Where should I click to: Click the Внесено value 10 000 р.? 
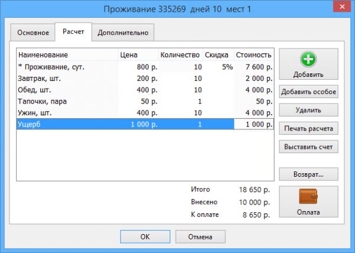coord(254,202)
